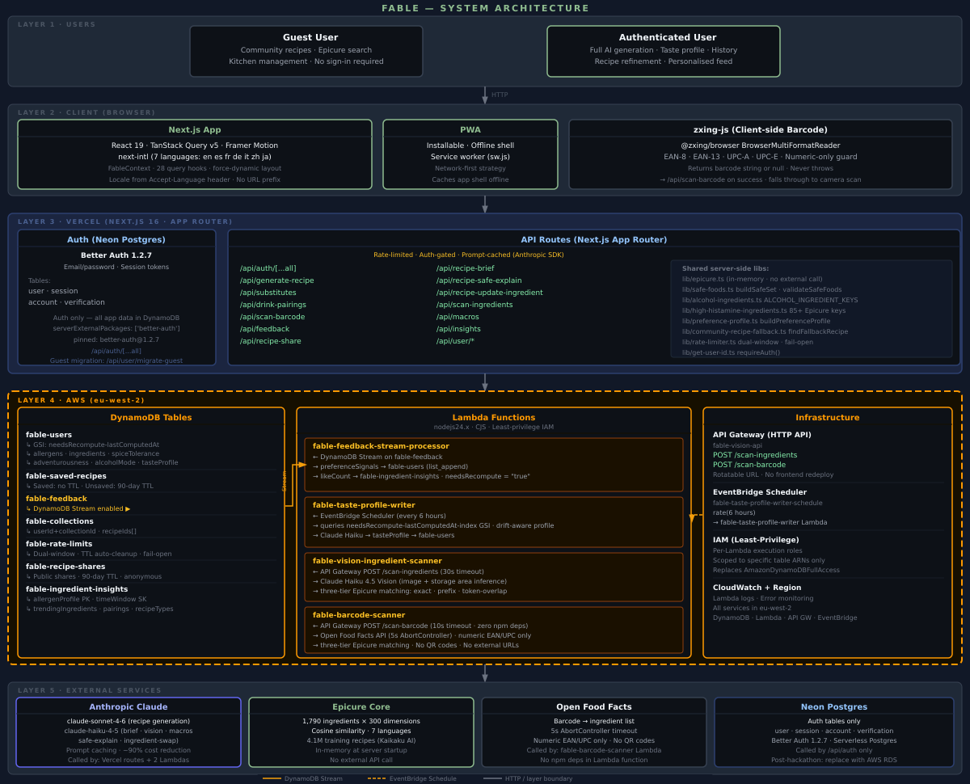Viewport: 970px width, 784px height.
Task: Click the LAYER 4 · AWS (eu-west-2) label
Action: (x=81, y=400)
